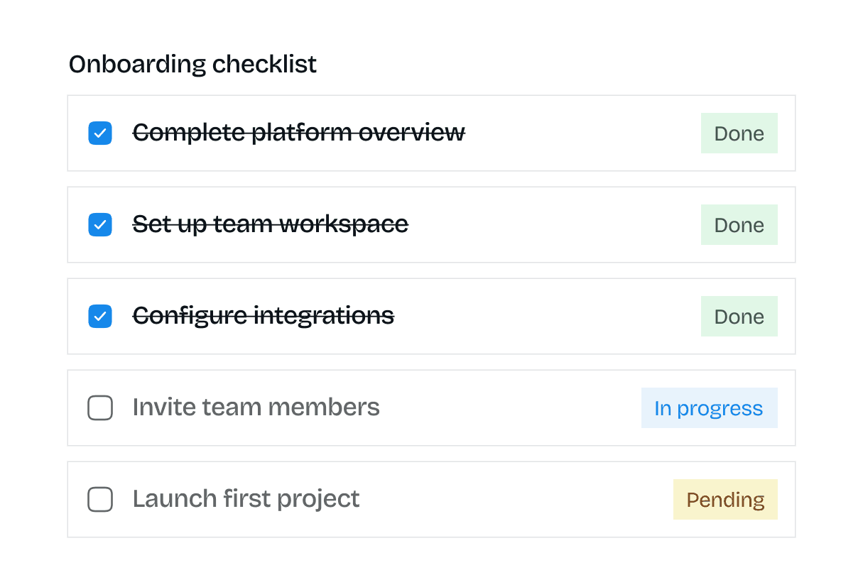
Task: Select the yellow 'Pending' status badge
Action: (725, 500)
